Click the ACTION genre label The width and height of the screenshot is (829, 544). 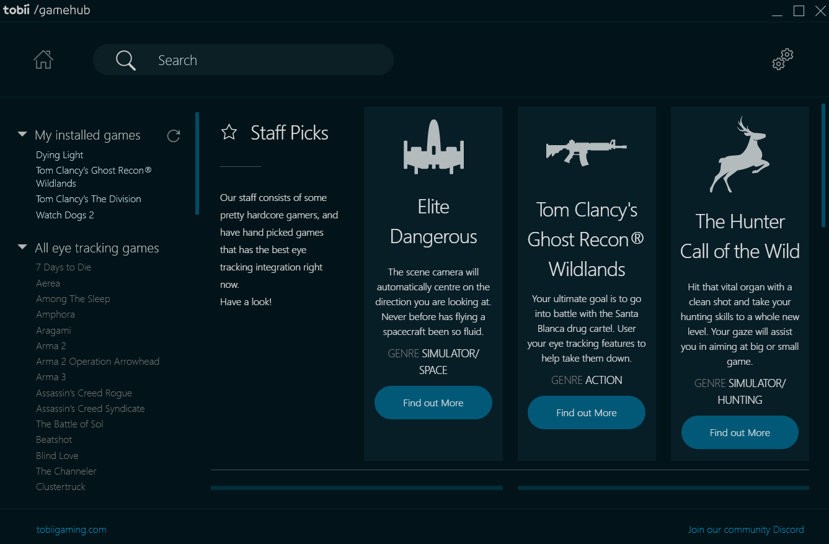(605, 380)
